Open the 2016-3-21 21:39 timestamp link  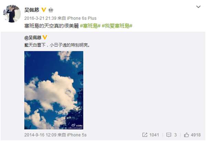[x=40, y=18]
